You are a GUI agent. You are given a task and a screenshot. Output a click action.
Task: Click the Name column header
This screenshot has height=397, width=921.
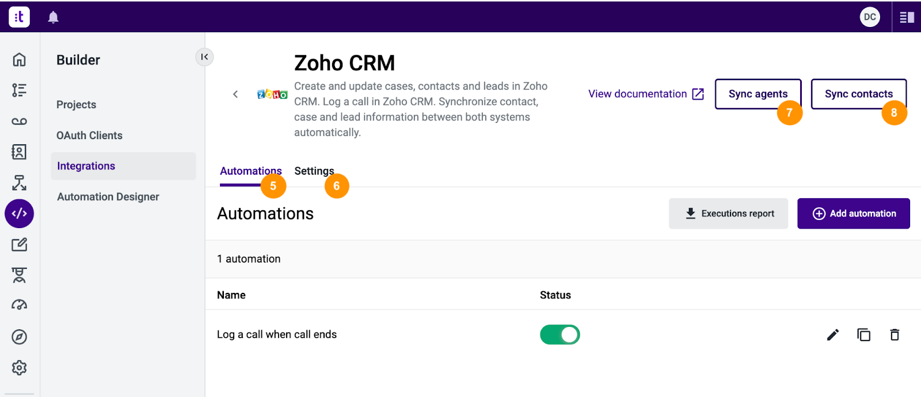point(231,295)
